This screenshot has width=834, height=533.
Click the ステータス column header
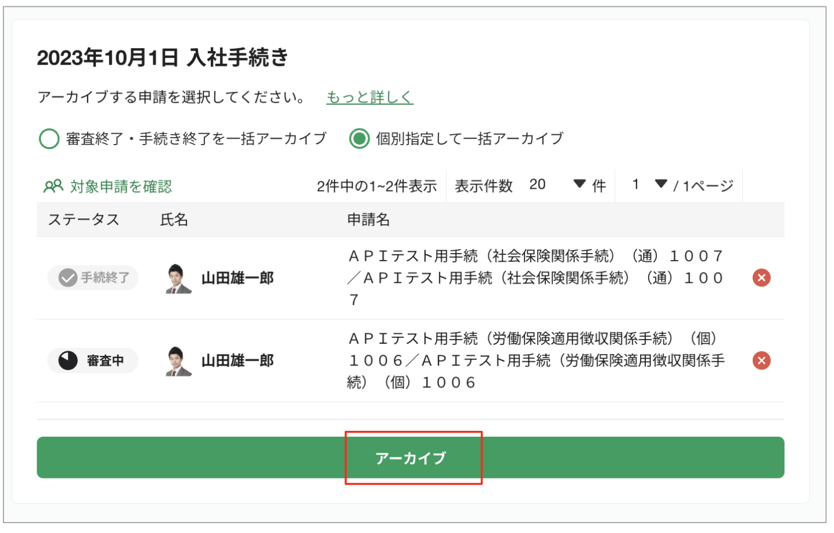coord(84,219)
